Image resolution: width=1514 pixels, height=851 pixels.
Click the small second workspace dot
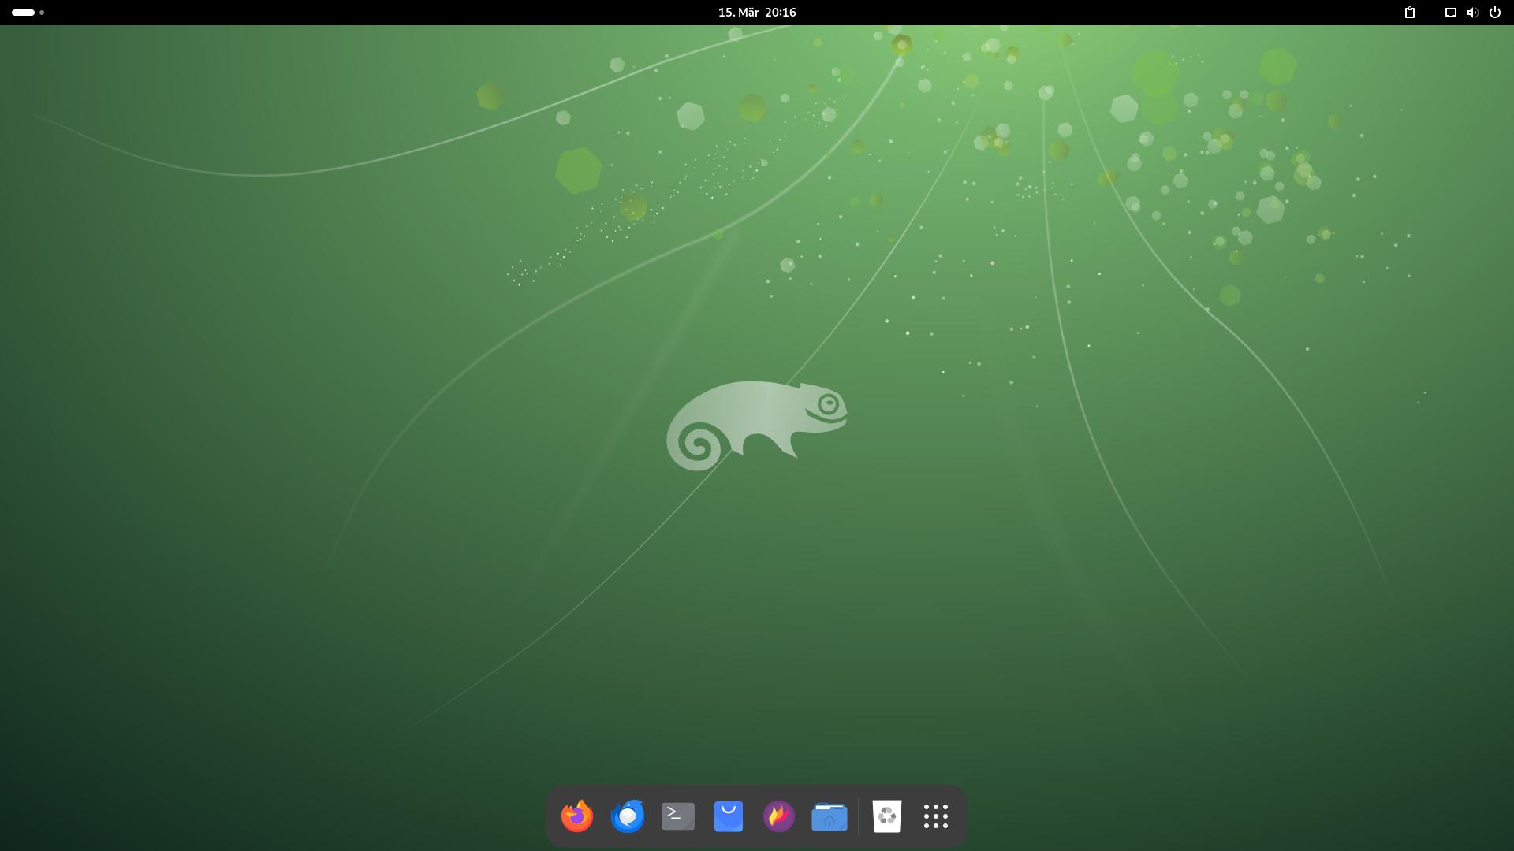pyautogui.click(x=42, y=13)
